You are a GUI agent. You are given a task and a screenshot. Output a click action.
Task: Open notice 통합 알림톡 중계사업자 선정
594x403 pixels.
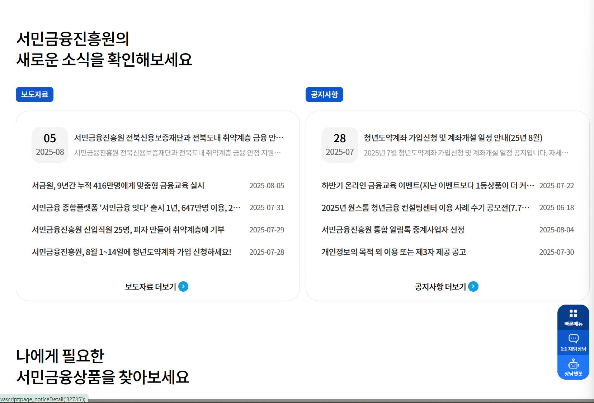393,230
